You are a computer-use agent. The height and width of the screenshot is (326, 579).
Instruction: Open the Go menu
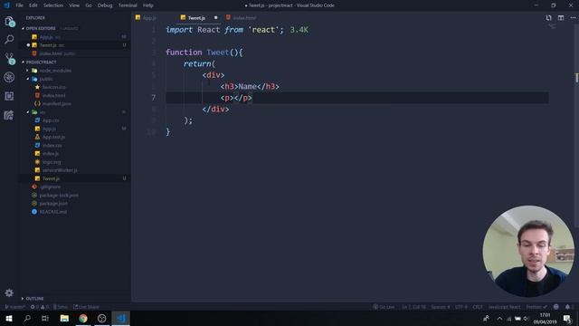tap(89, 5)
